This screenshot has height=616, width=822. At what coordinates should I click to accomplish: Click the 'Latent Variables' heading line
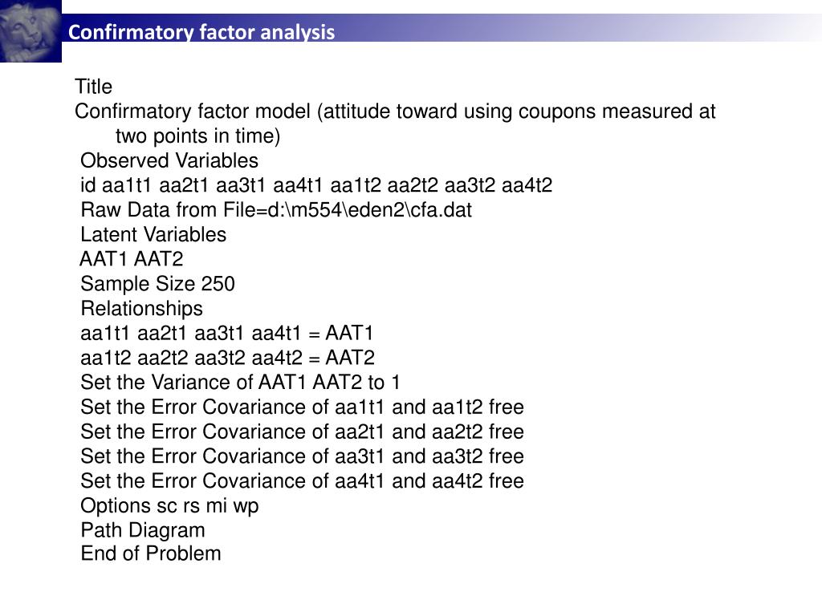pyautogui.click(x=153, y=234)
